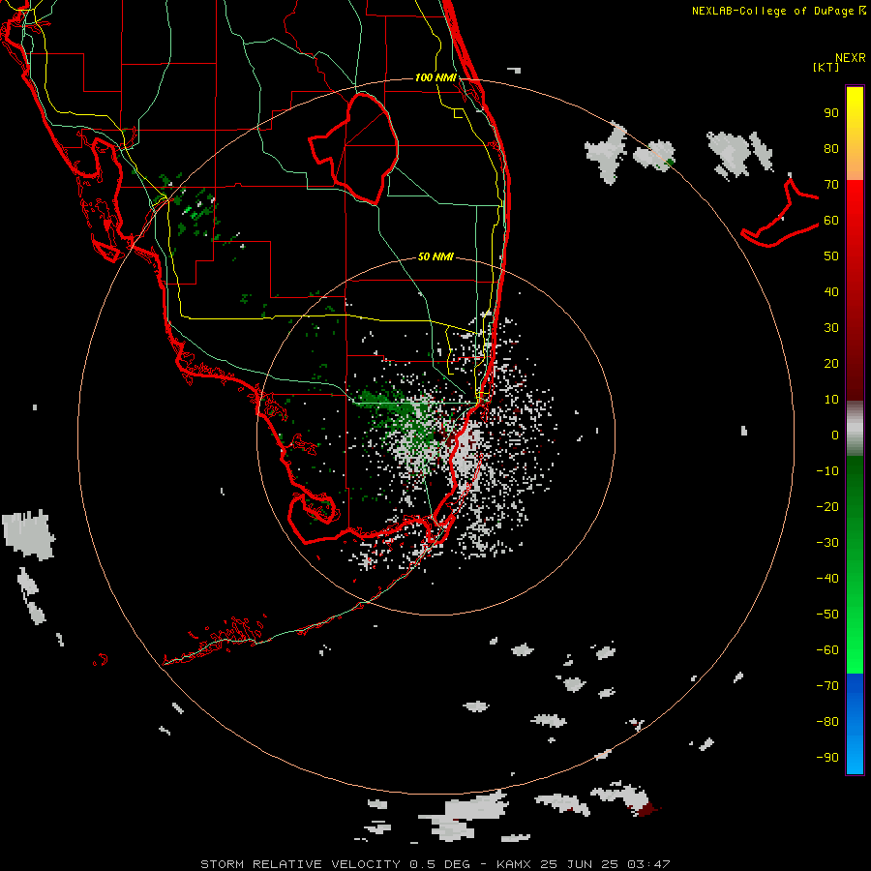Click the 80 value on velocity scale
This screenshot has height=871, width=871.
tap(831, 149)
